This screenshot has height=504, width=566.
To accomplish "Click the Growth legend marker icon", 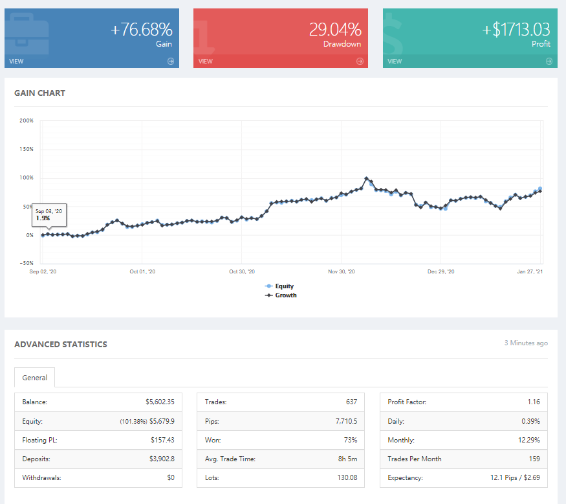I will tap(268, 295).
